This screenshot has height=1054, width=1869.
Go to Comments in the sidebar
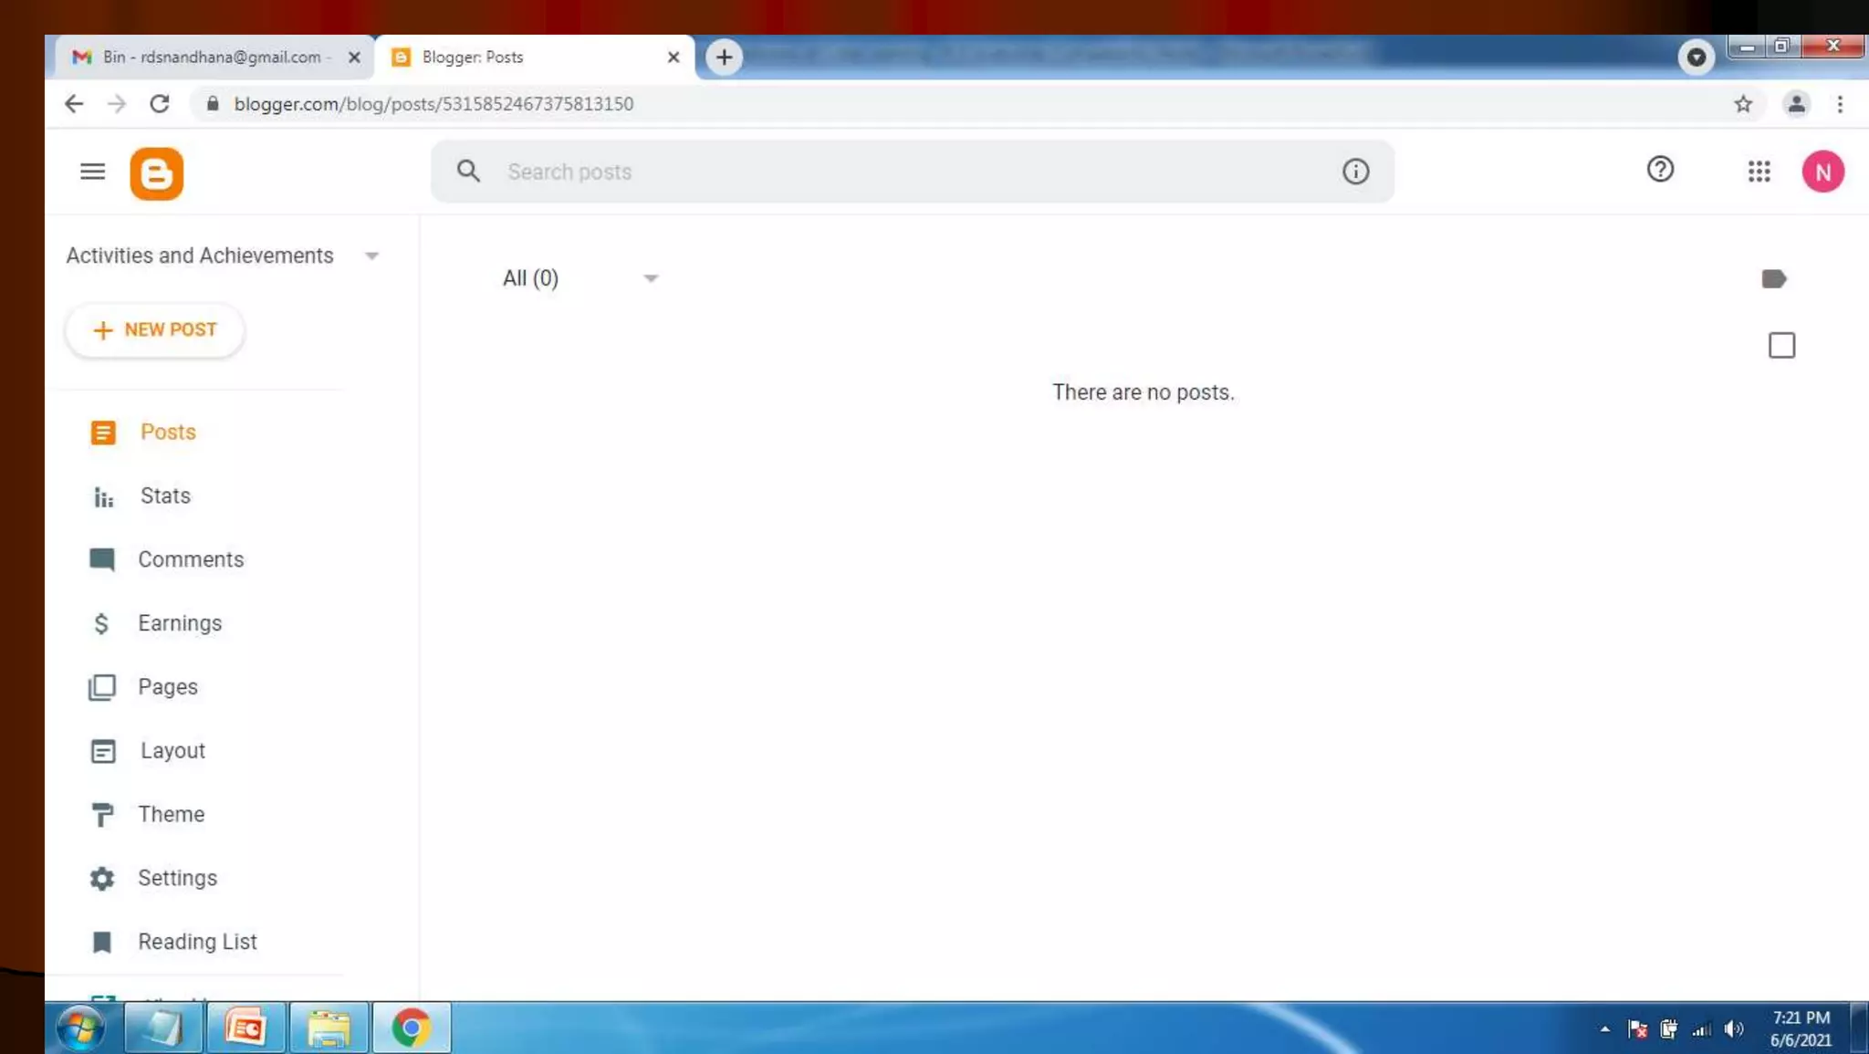[x=190, y=559]
